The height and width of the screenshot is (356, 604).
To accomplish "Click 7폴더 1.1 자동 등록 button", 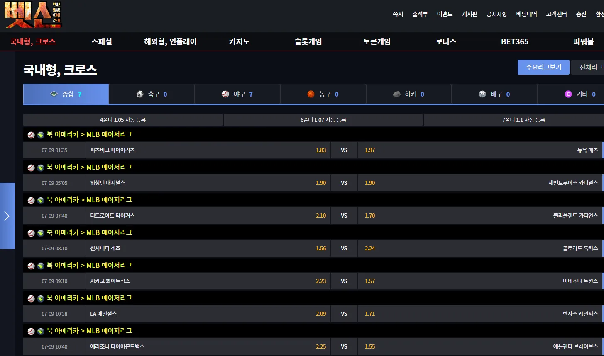I will pos(514,120).
